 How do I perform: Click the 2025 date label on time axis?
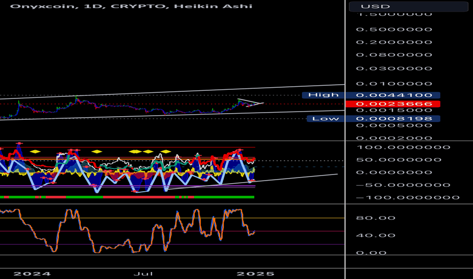[x=255, y=274]
